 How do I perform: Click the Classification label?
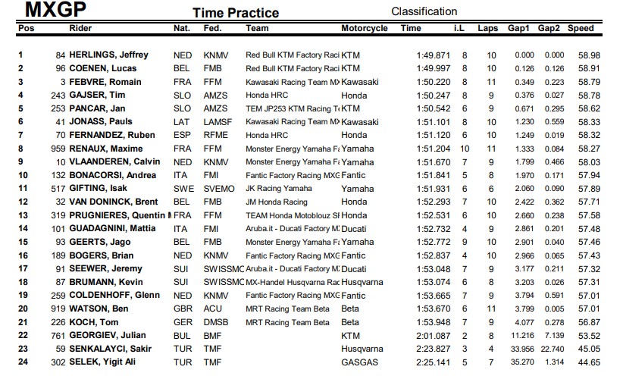[x=424, y=11]
